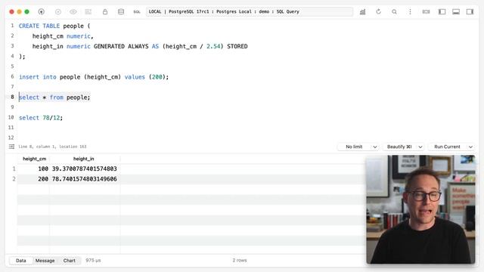The width and height of the screenshot is (484, 272).
Task: Toggle the bottom panel icon
Action: click(x=456, y=12)
